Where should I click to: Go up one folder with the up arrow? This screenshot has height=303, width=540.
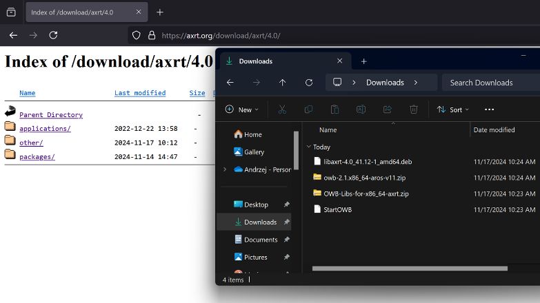(x=282, y=83)
